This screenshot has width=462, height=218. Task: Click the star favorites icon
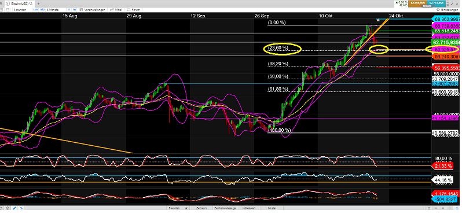click(x=186, y=208)
